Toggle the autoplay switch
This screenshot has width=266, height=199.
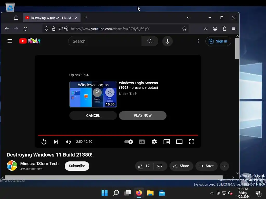coord(129,142)
